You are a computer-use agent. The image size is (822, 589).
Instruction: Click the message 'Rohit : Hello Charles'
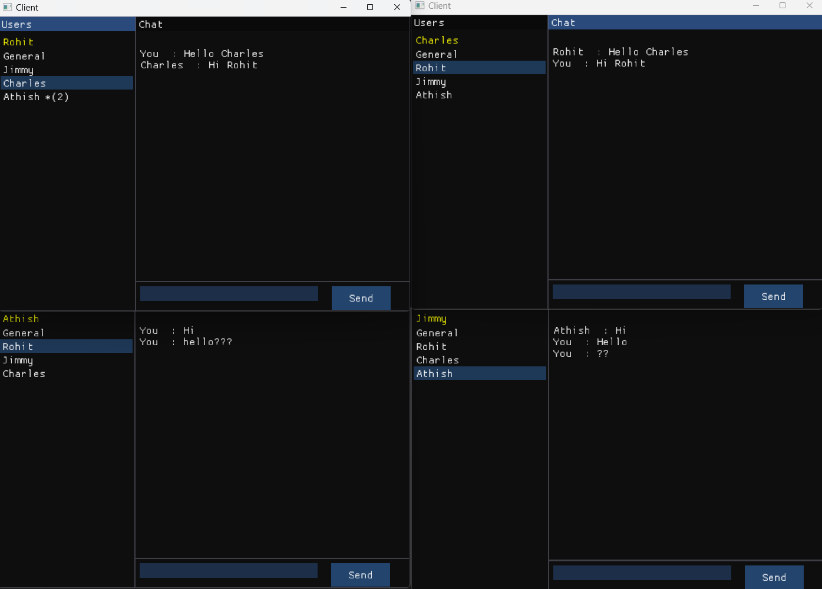[620, 52]
